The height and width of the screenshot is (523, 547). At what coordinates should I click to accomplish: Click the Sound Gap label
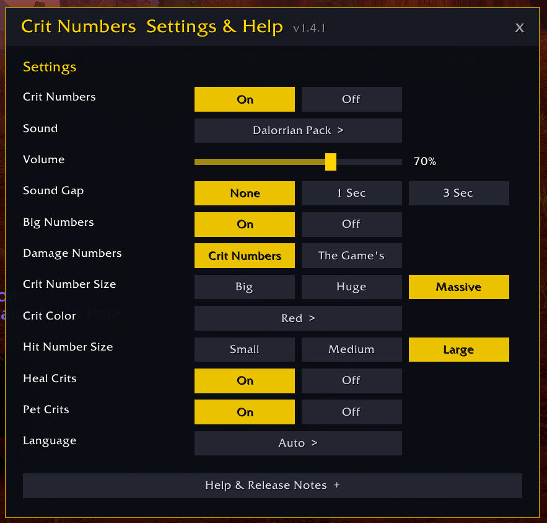[x=53, y=191]
